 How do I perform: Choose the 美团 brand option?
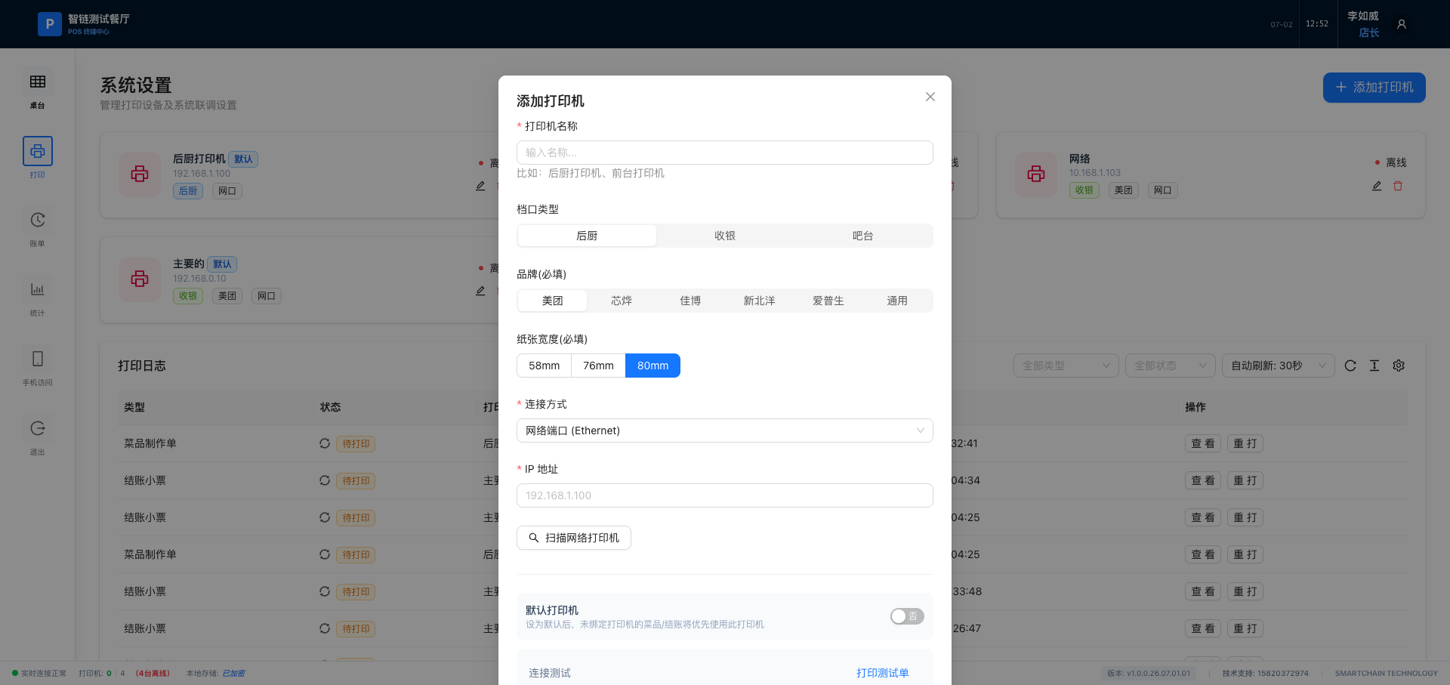[552, 301]
